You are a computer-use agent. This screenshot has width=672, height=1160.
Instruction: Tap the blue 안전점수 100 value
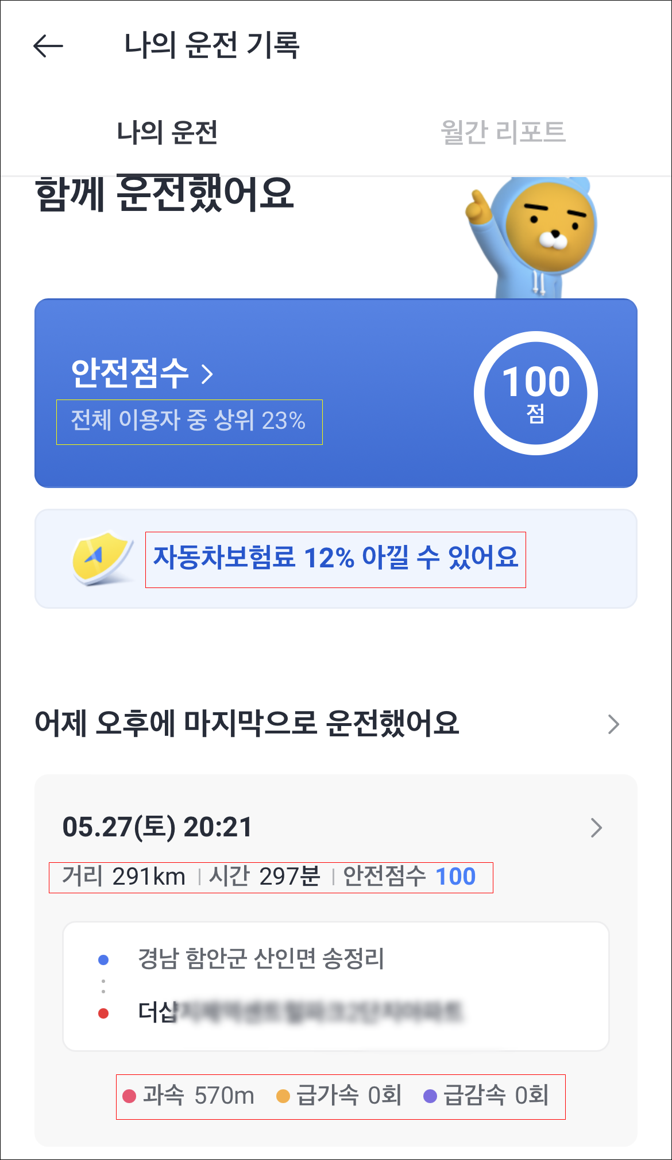pos(456,877)
